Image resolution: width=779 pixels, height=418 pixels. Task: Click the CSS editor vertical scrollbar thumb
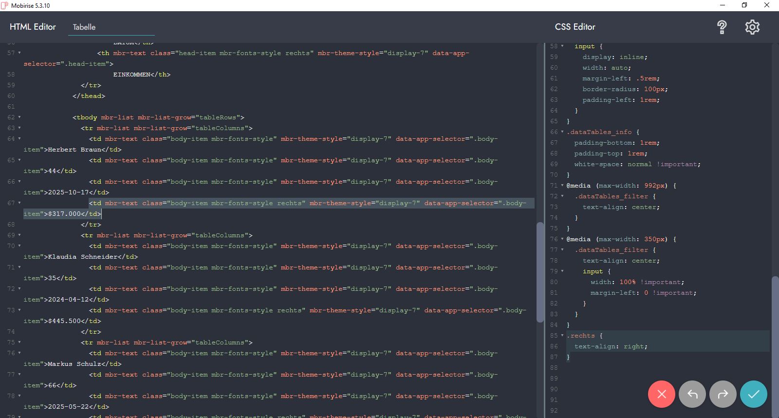[775, 341]
